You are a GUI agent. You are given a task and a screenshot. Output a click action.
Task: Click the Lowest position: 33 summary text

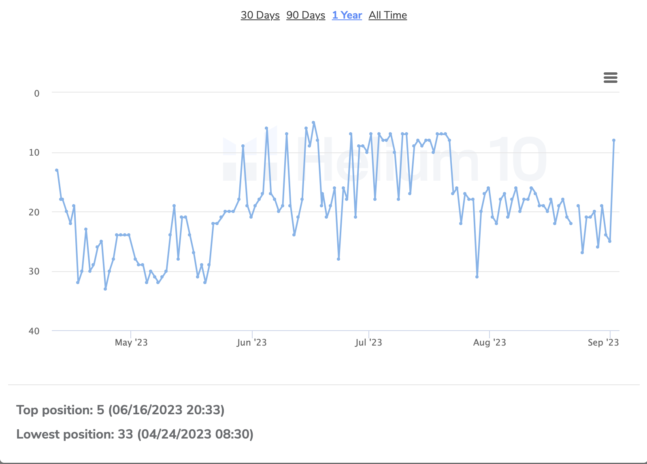(135, 434)
